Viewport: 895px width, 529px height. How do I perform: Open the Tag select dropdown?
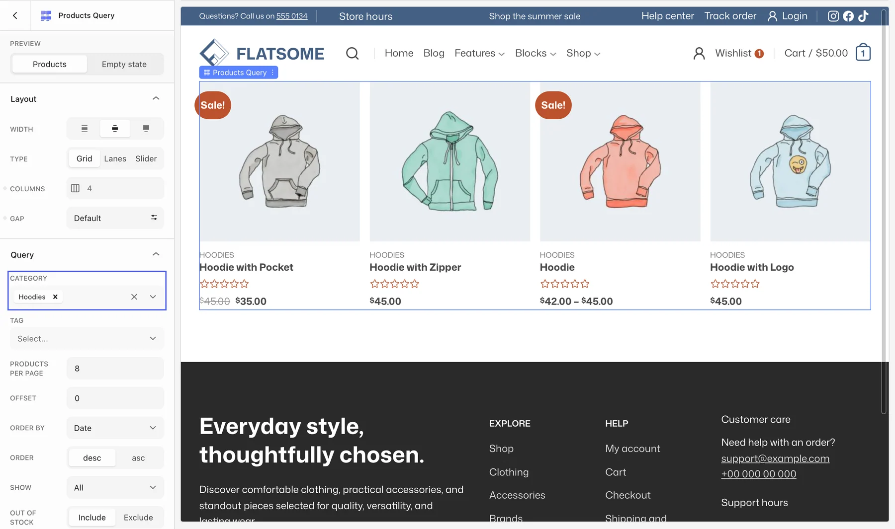(x=87, y=338)
